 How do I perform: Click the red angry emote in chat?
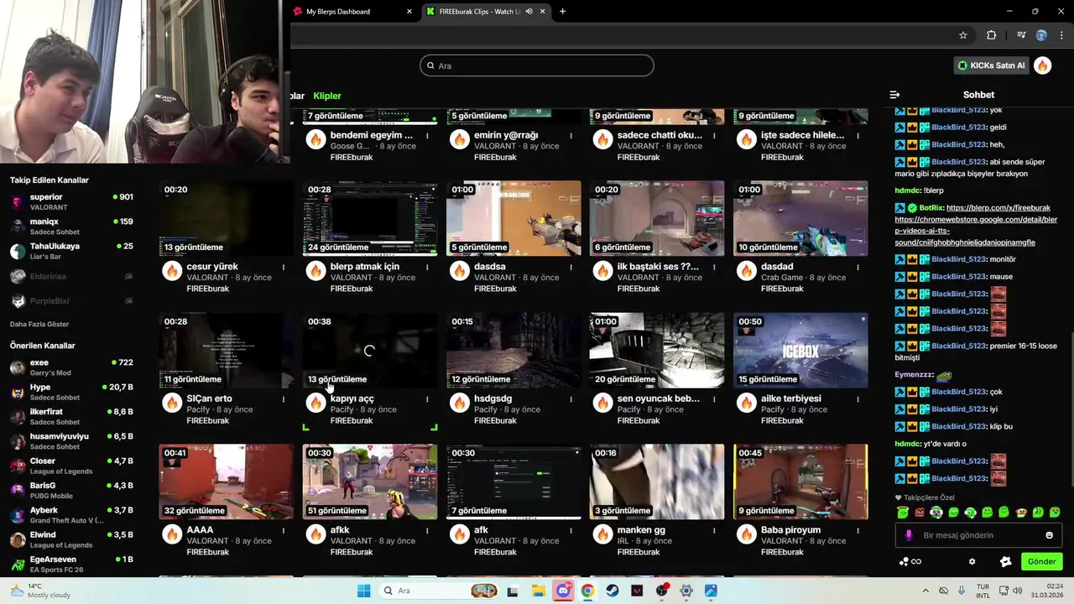920,512
